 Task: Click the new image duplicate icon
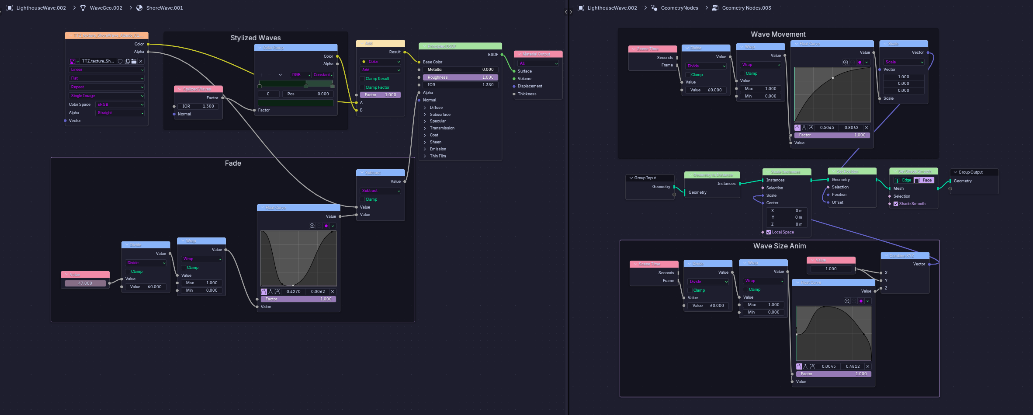128,61
